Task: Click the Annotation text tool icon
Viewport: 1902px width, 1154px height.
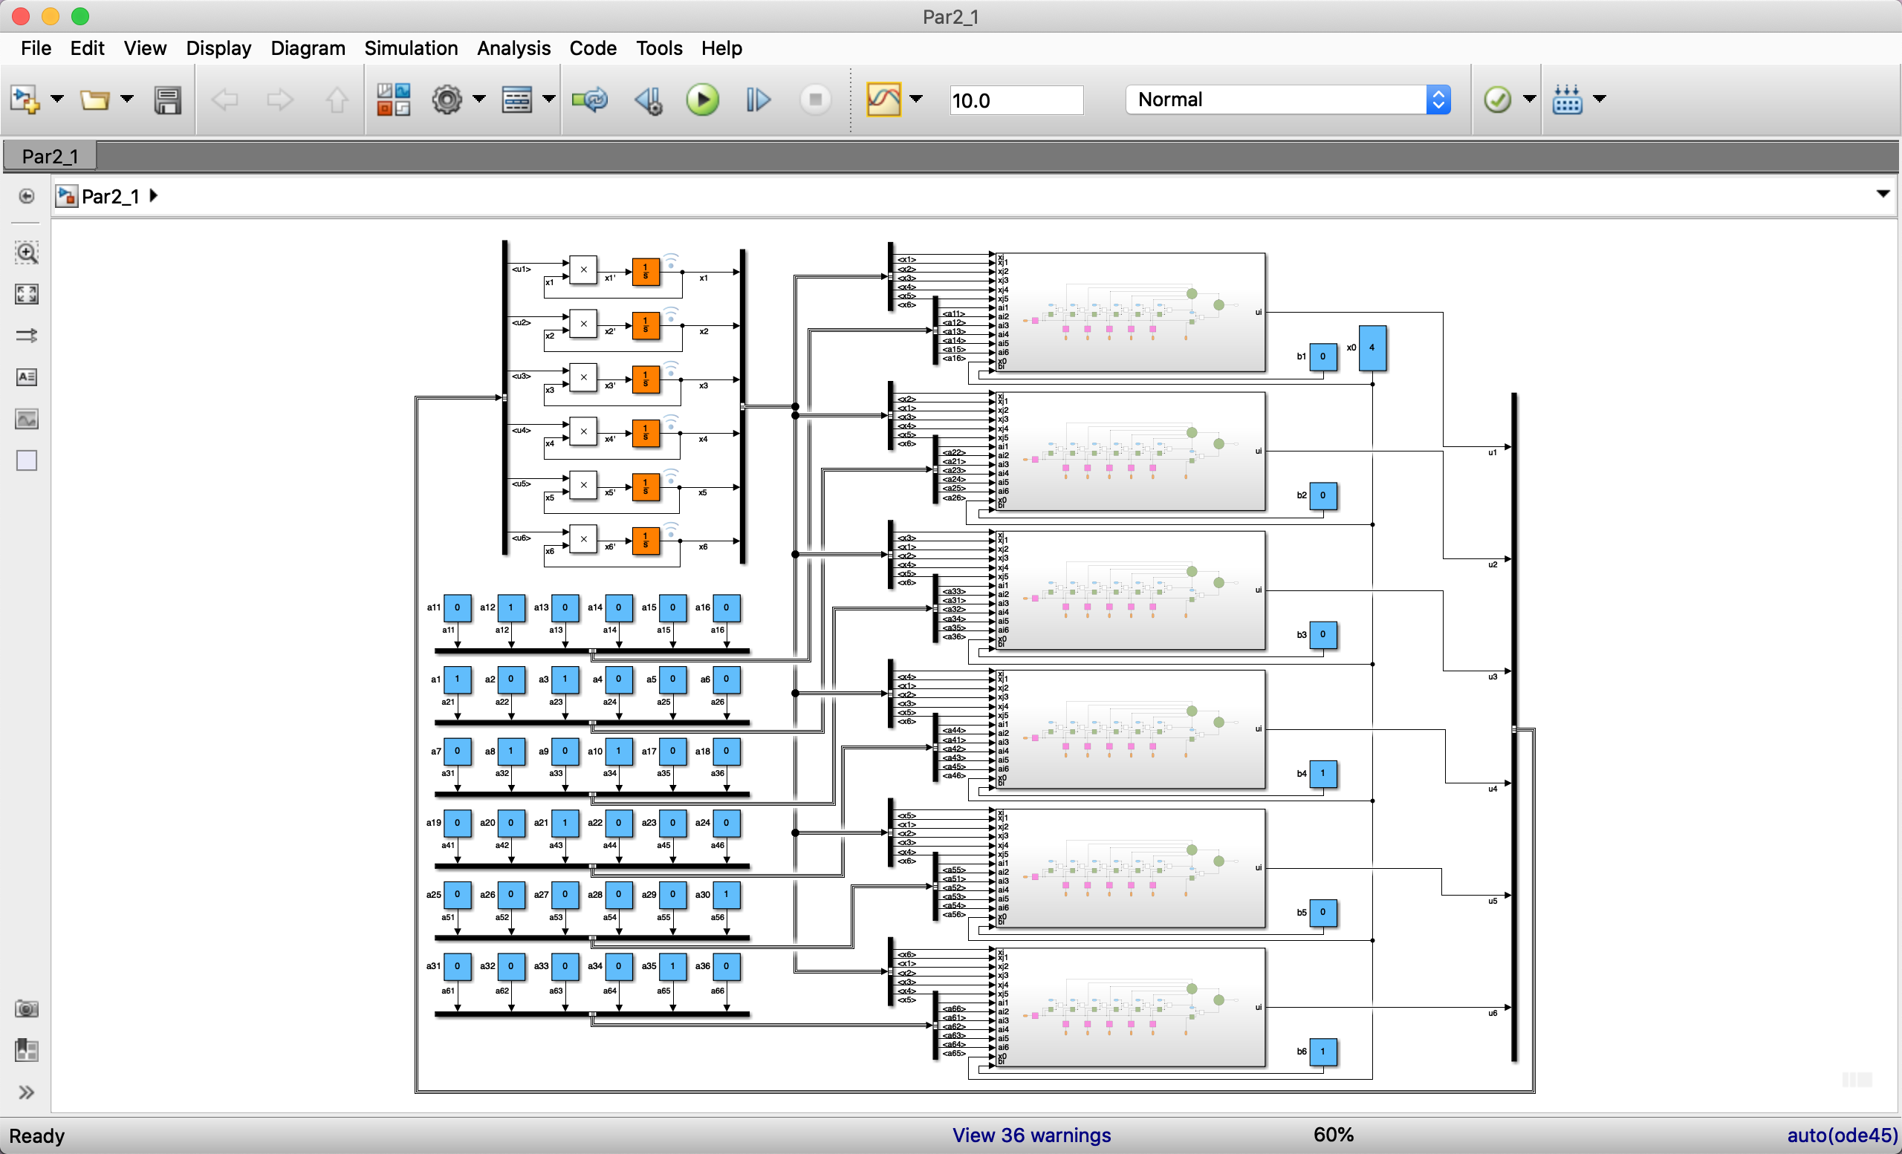Action: (26, 377)
